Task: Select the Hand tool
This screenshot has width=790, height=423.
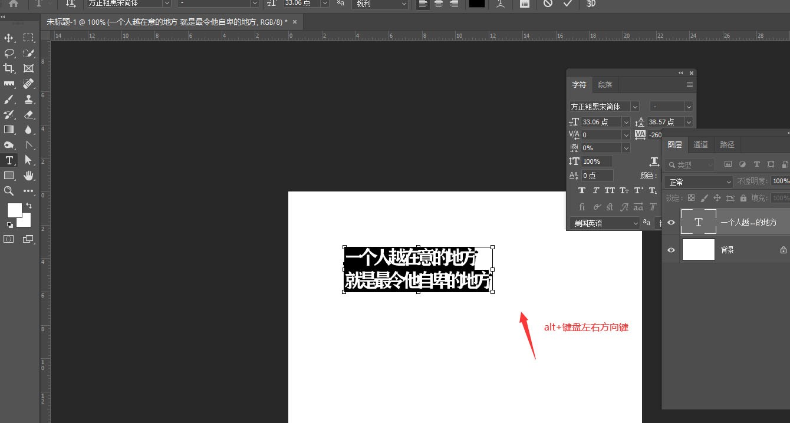Action: pyautogui.click(x=28, y=176)
